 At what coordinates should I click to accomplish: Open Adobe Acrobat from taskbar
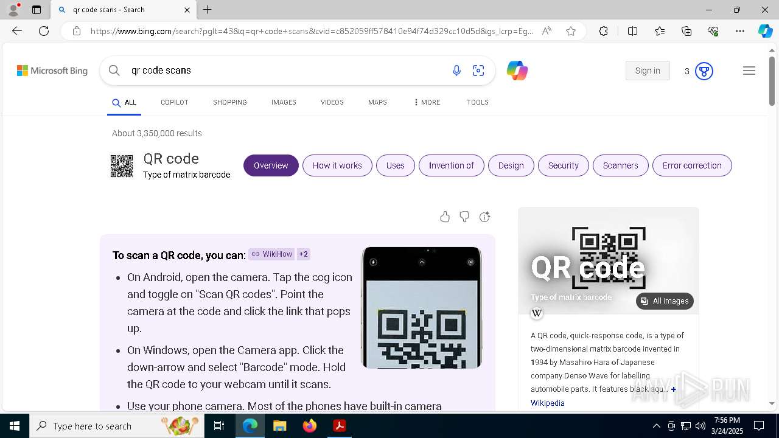[340, 426]
